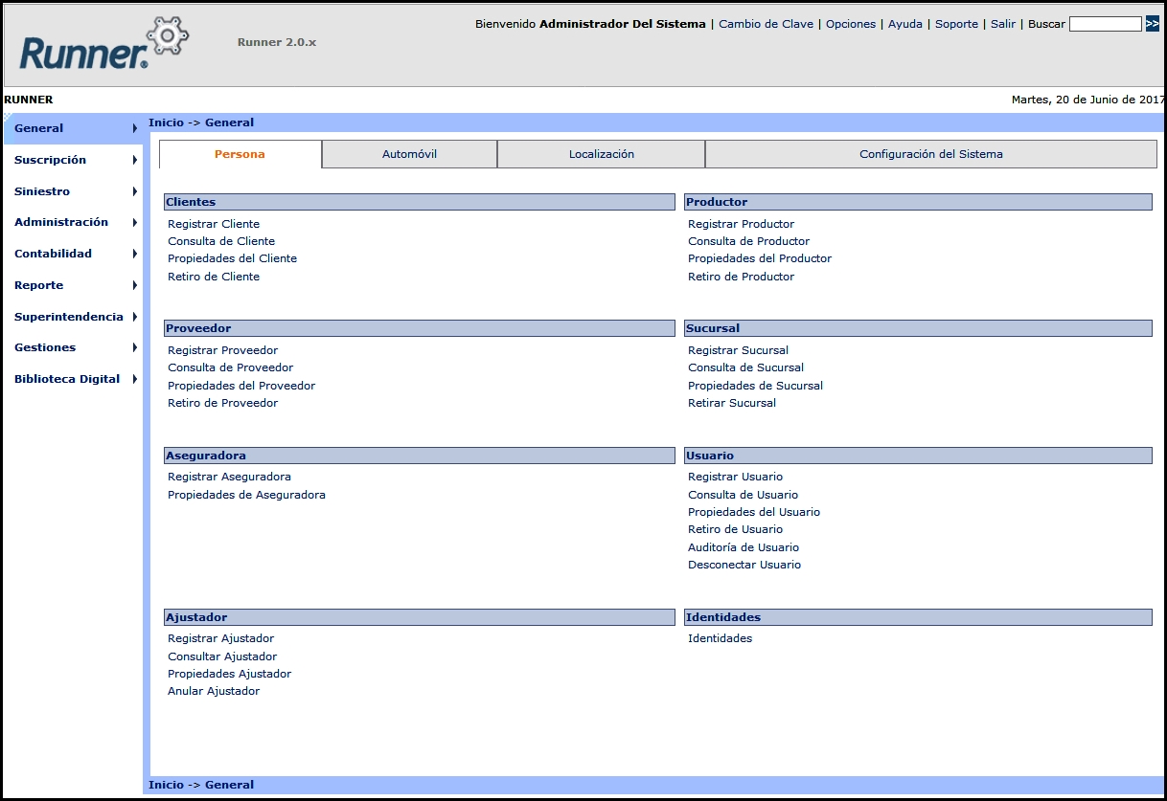Switch to the Localización tab

click(602, 154)
